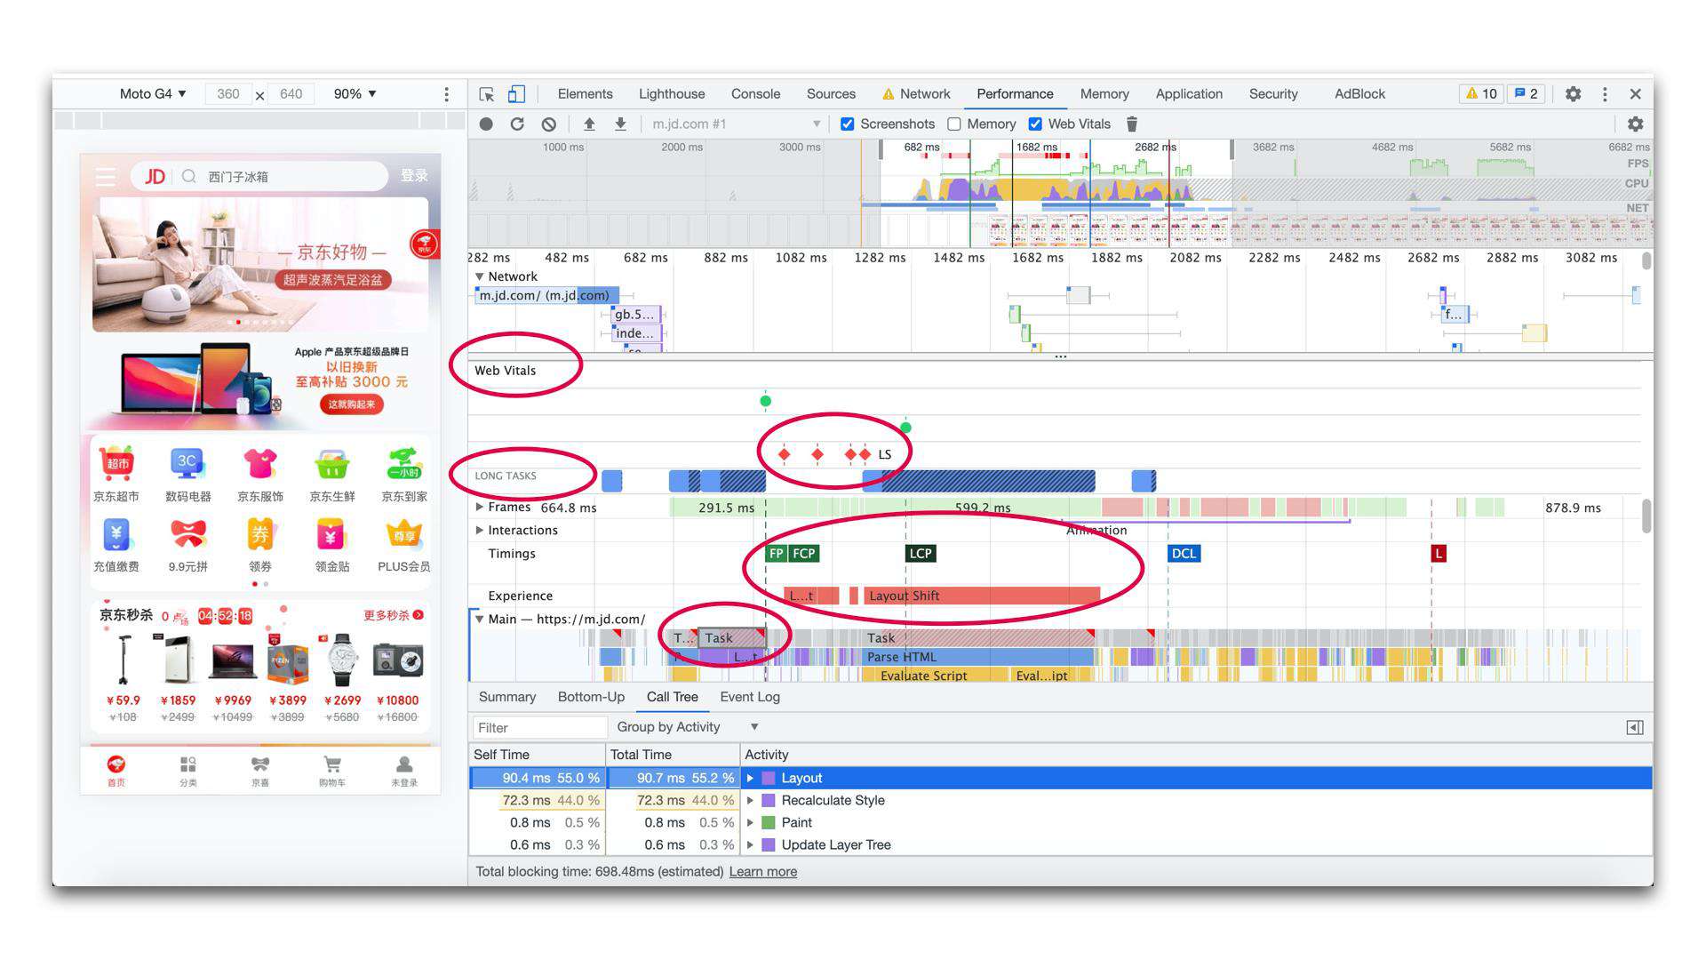Tap the JD hamburger menu icon
1706x960 pixels.
(106, 176)
